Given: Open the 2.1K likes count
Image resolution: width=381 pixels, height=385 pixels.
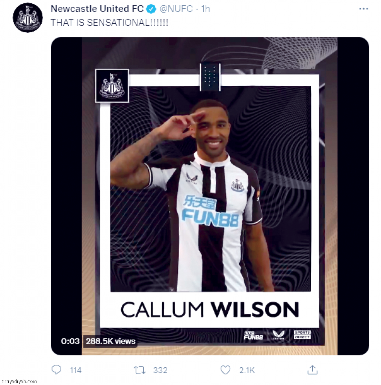Looking at the screenshot, I should pyautogui.click(x=247, y=370).
